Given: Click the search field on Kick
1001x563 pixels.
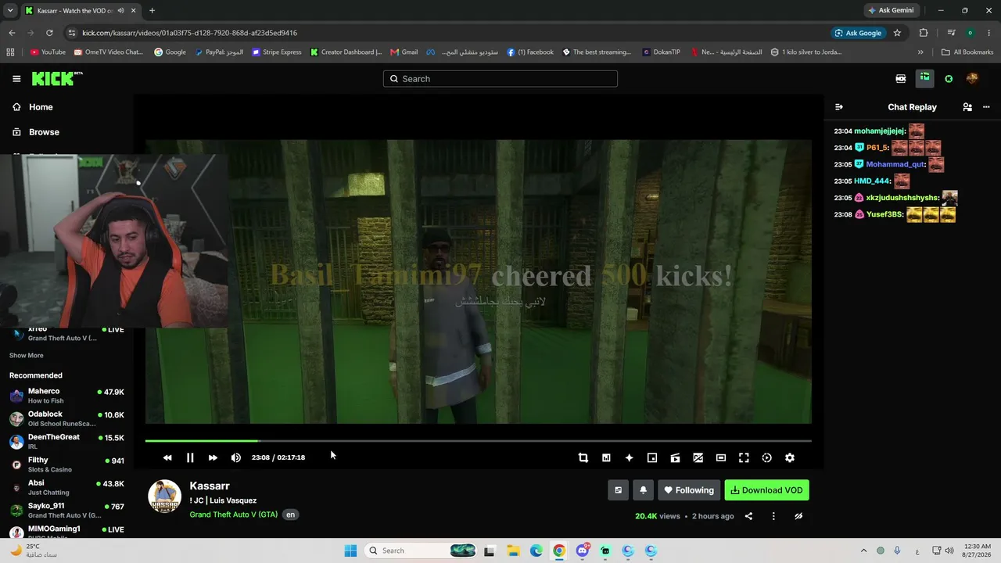Looking at the screenshot, I should (x=500, y=79).
